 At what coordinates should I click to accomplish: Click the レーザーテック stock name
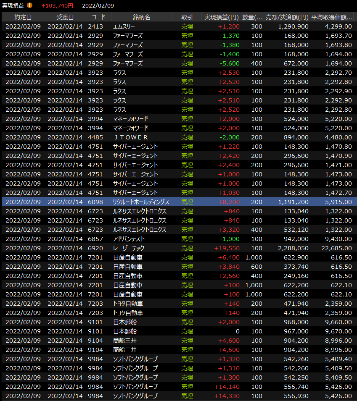pyautogui.click(x=129, y=248)
